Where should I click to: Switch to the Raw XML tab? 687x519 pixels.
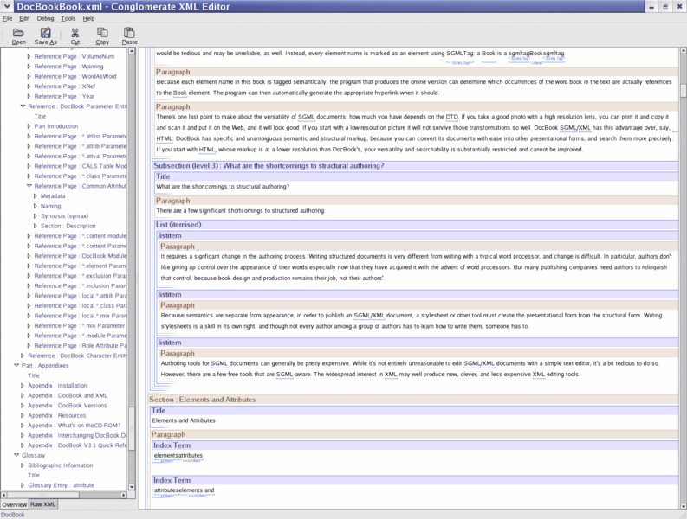point(43,504)
